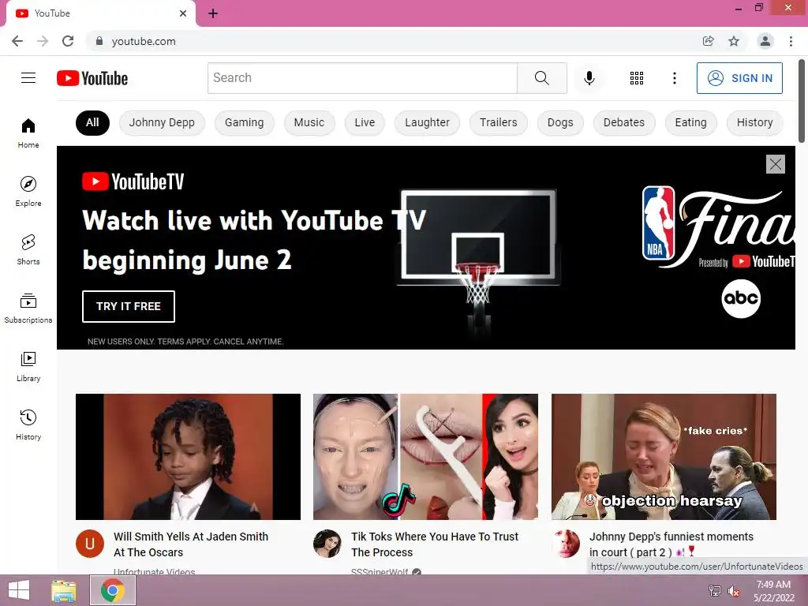Click the Unfortunate Videos channel avatar
This screenshot has height=606, width=808.
pyautogui.click(x=90, y=544)
